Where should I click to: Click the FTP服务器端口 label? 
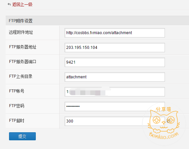coord(22,62)
